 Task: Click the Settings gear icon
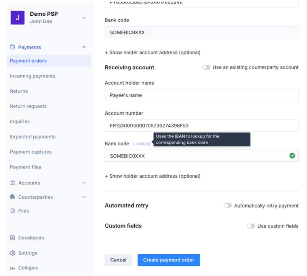pos(13,253)
